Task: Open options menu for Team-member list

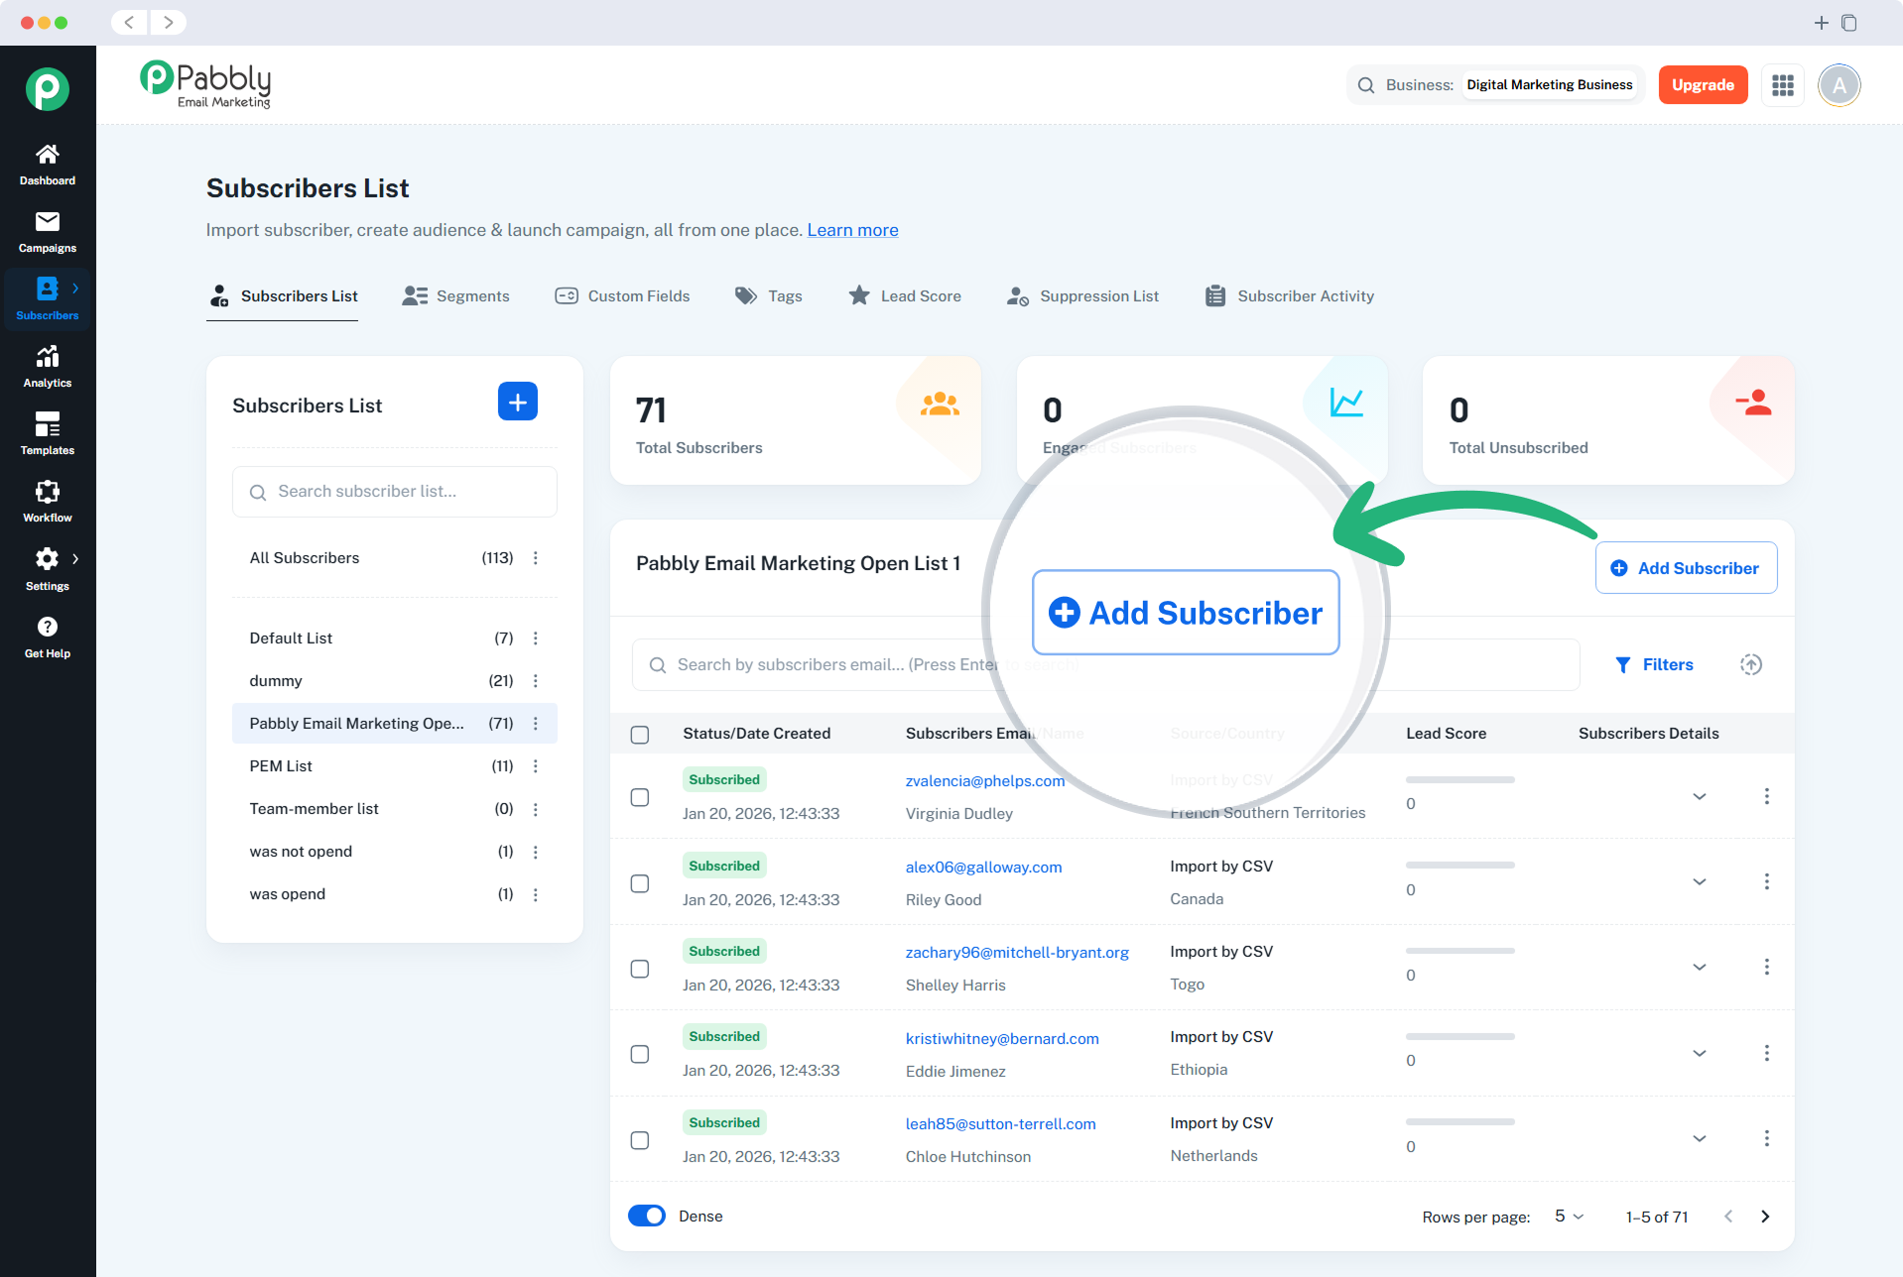Action: [x=536, y=809]
